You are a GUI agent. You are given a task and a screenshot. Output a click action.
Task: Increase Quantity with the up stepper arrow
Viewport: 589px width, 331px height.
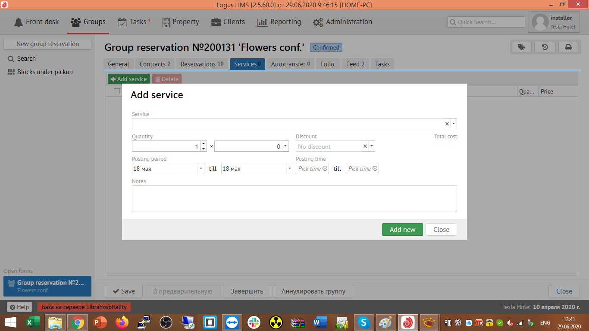[x=204, y=144]
